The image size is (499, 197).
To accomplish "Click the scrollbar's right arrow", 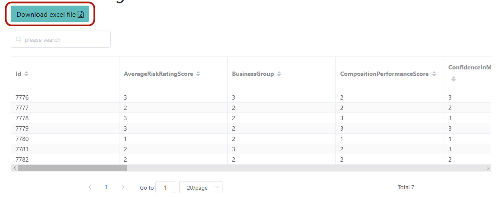I will pos(488,168).
